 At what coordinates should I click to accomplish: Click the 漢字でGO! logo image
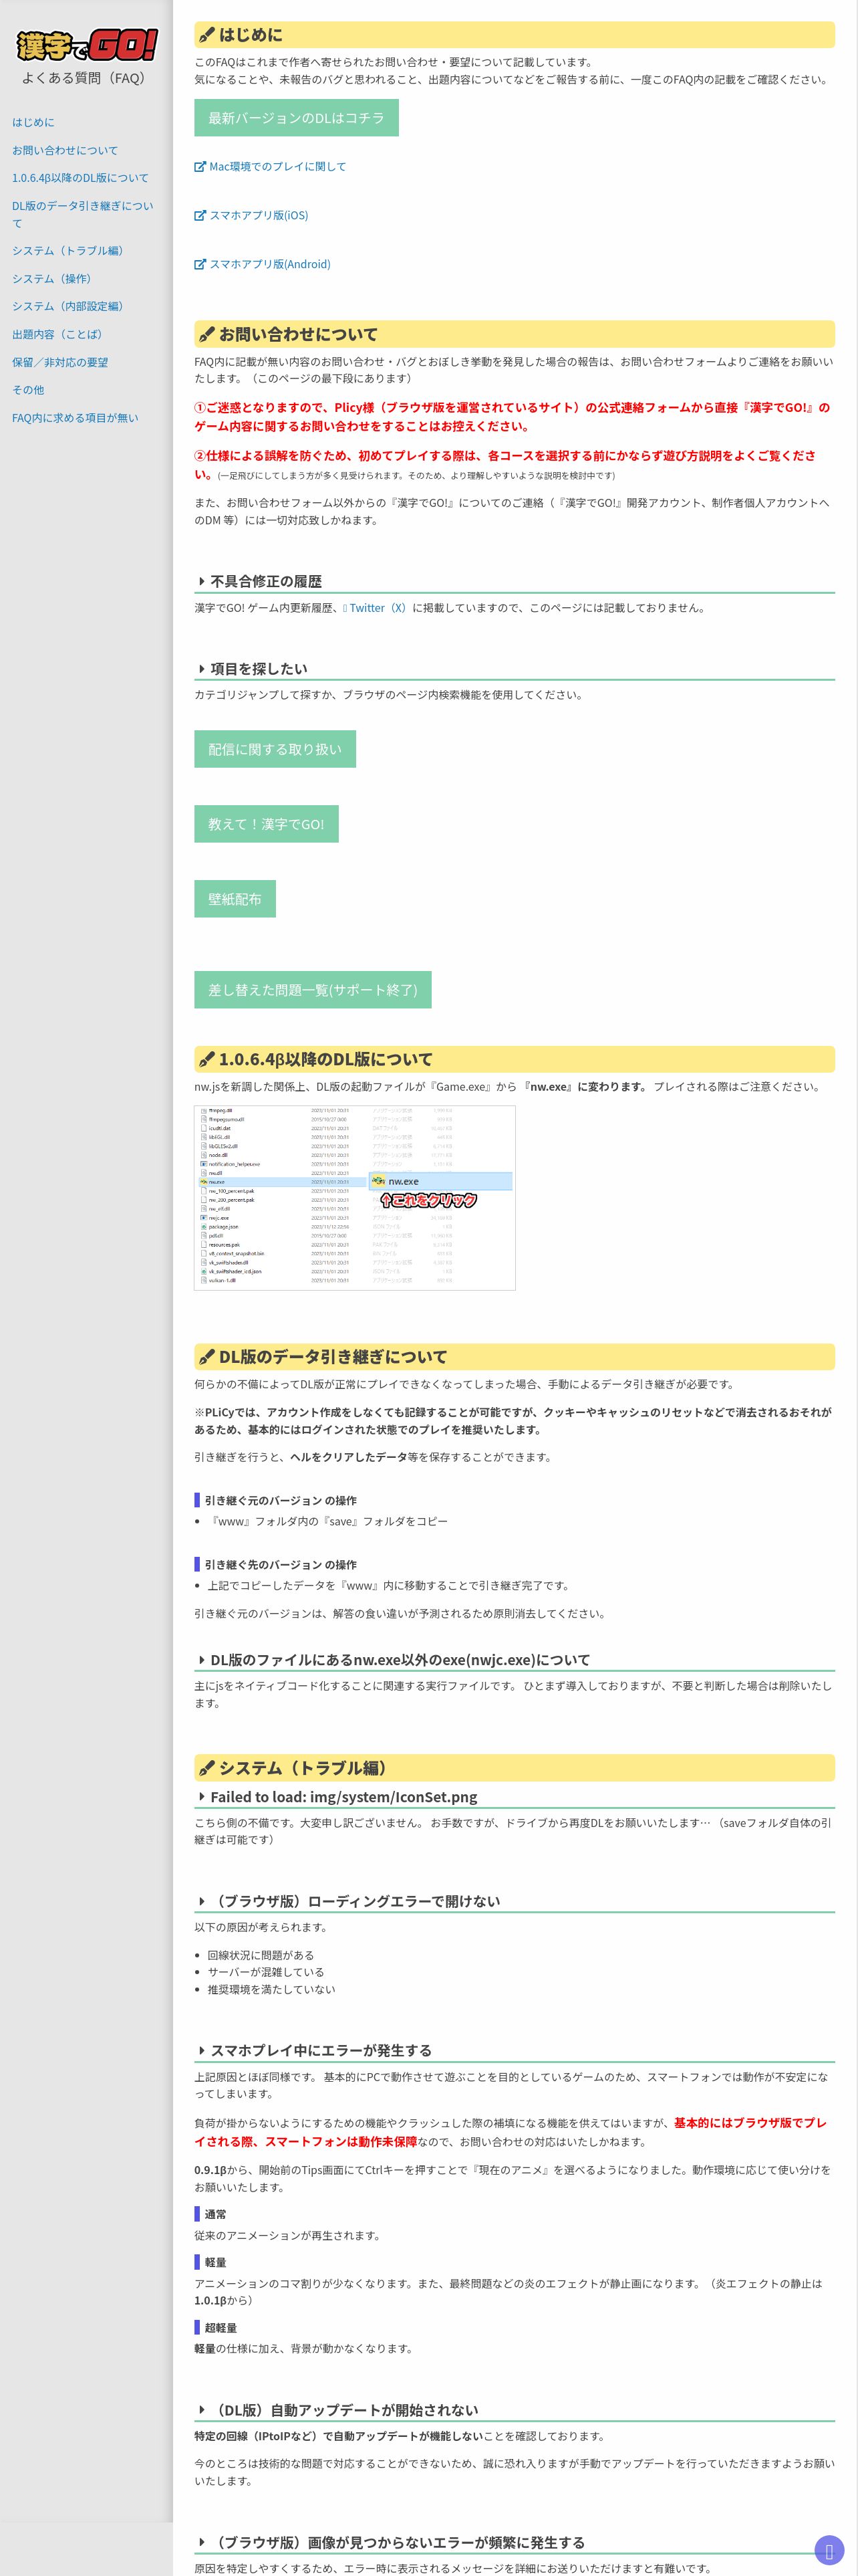(x=87, y=45)
